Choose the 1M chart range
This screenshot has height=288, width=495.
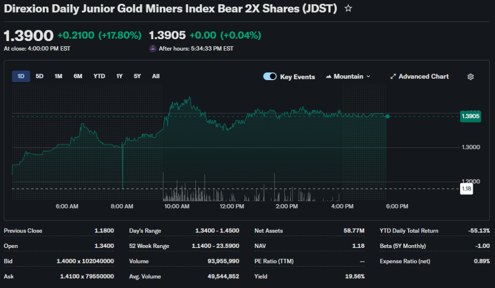[x=58, y=76]
